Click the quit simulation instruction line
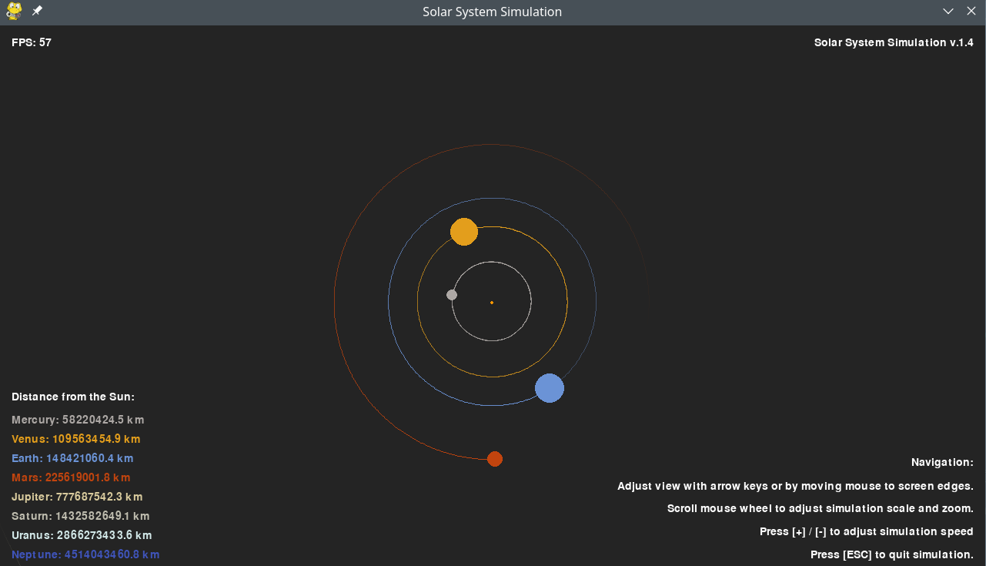Screen dimensions: 986x566 click(892, 554)
